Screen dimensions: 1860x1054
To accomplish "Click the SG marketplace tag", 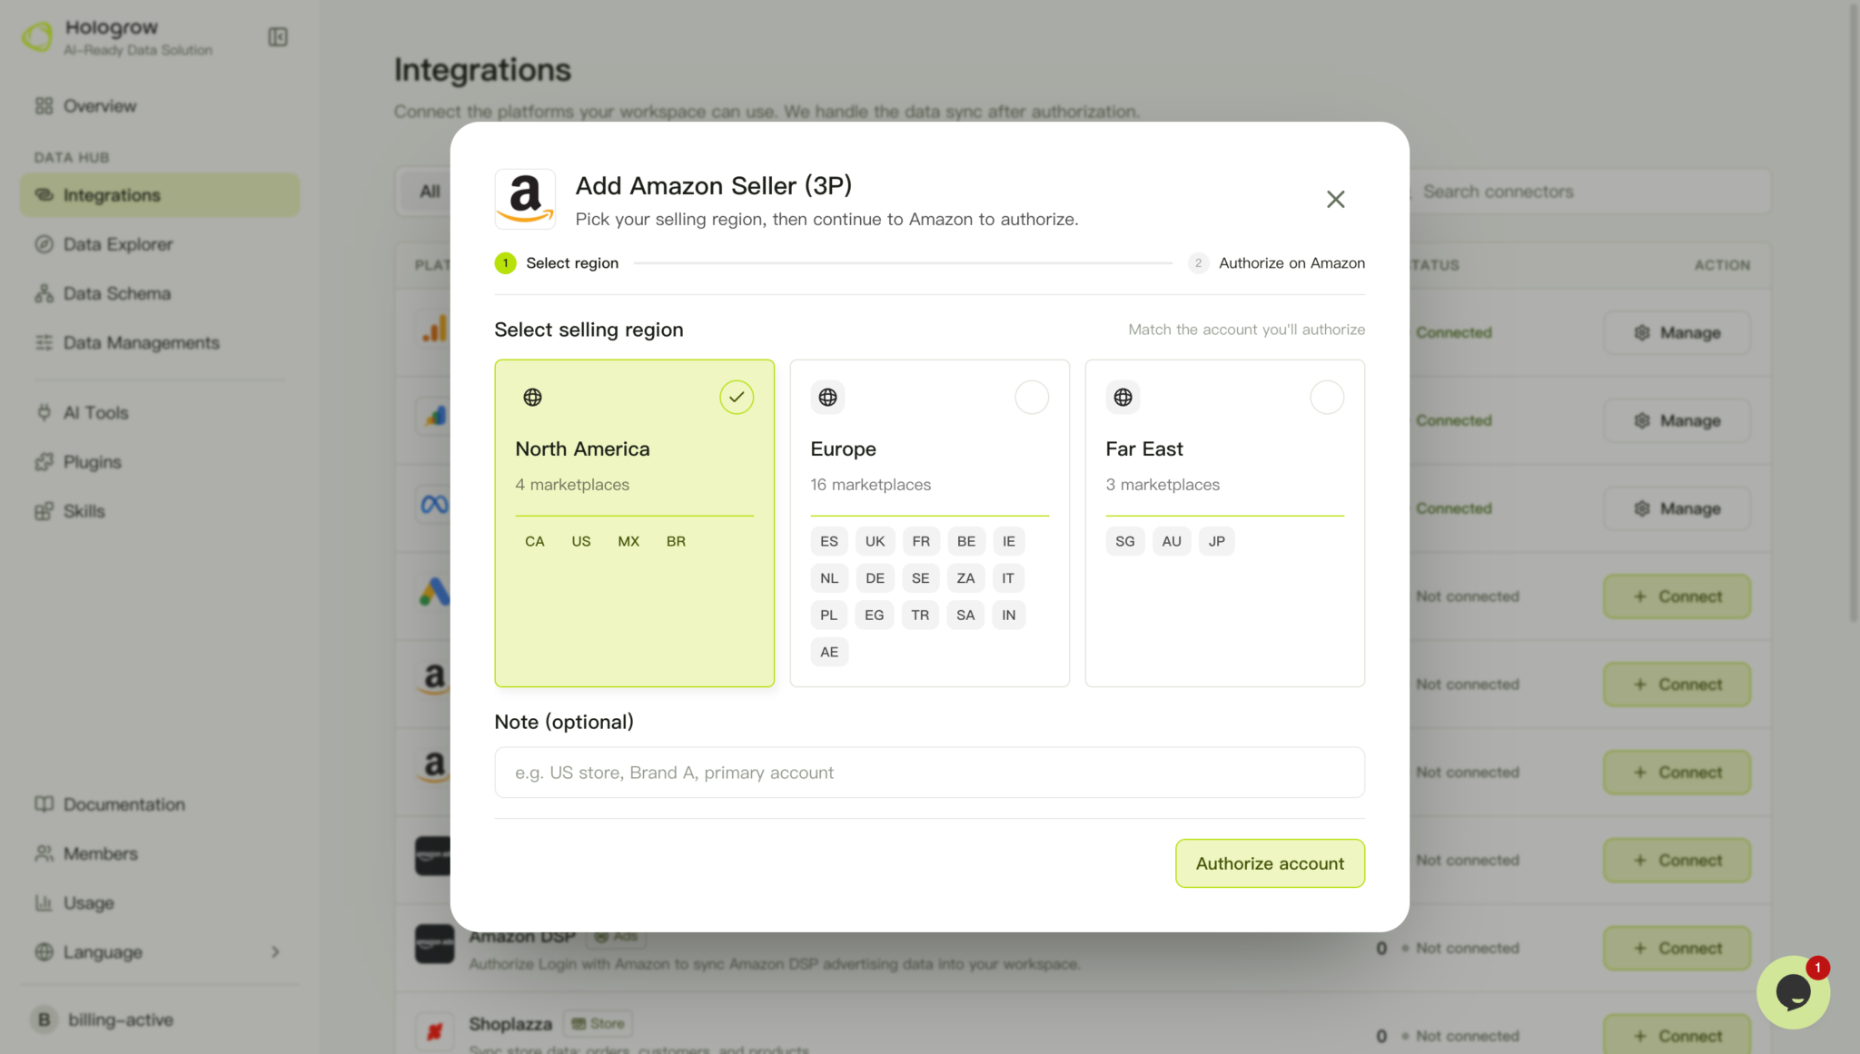I will pos(1125,541).
